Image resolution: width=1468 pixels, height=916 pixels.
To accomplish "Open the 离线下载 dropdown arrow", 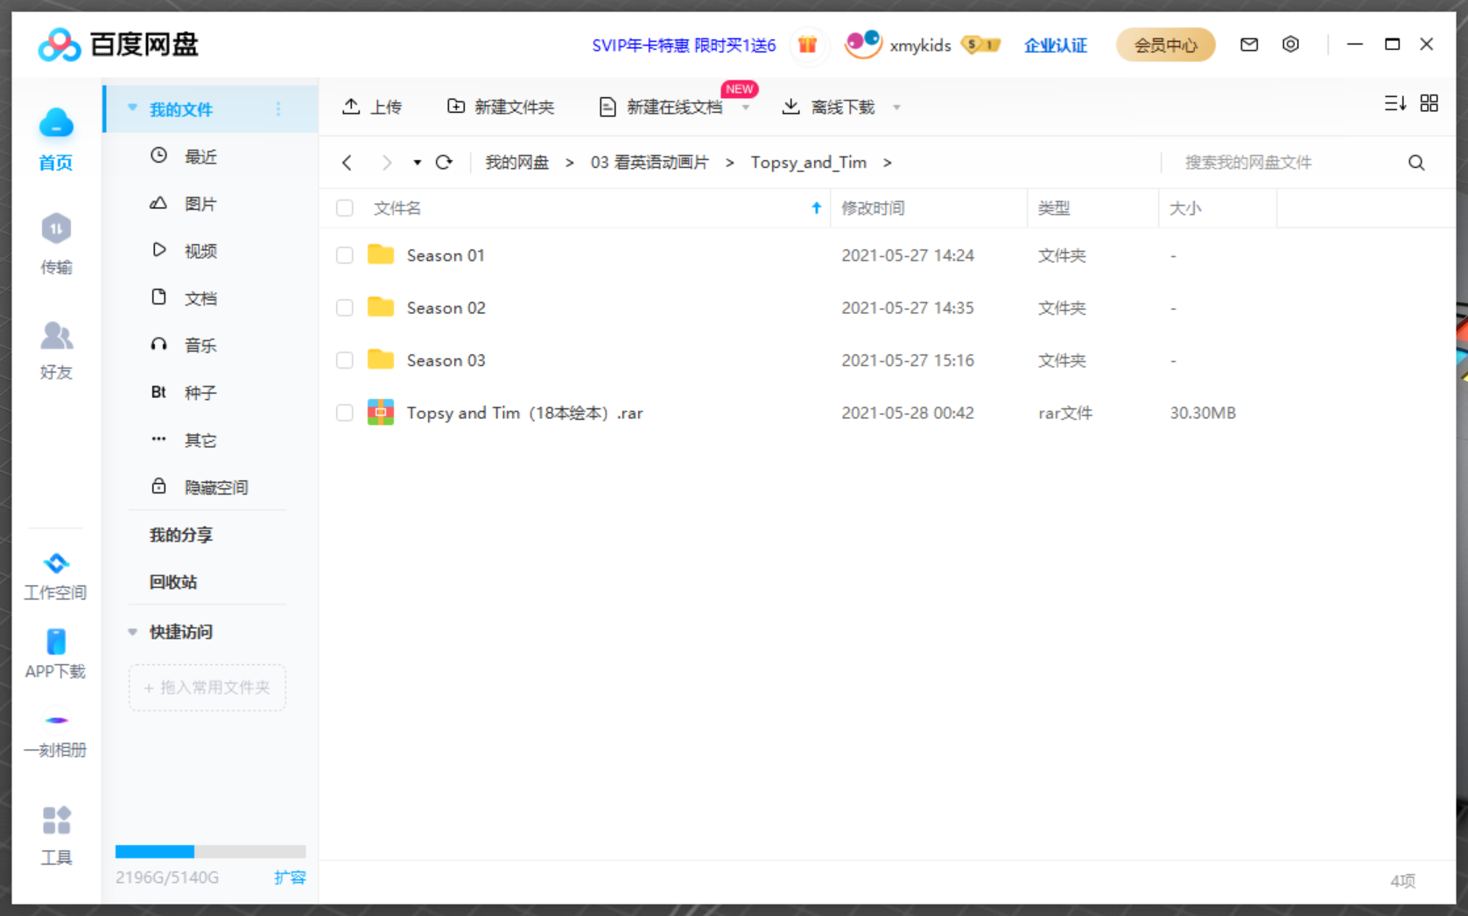I will [896, 108].
